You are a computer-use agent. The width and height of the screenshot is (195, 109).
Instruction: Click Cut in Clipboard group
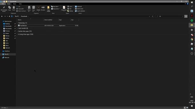[x=18, y=7]
